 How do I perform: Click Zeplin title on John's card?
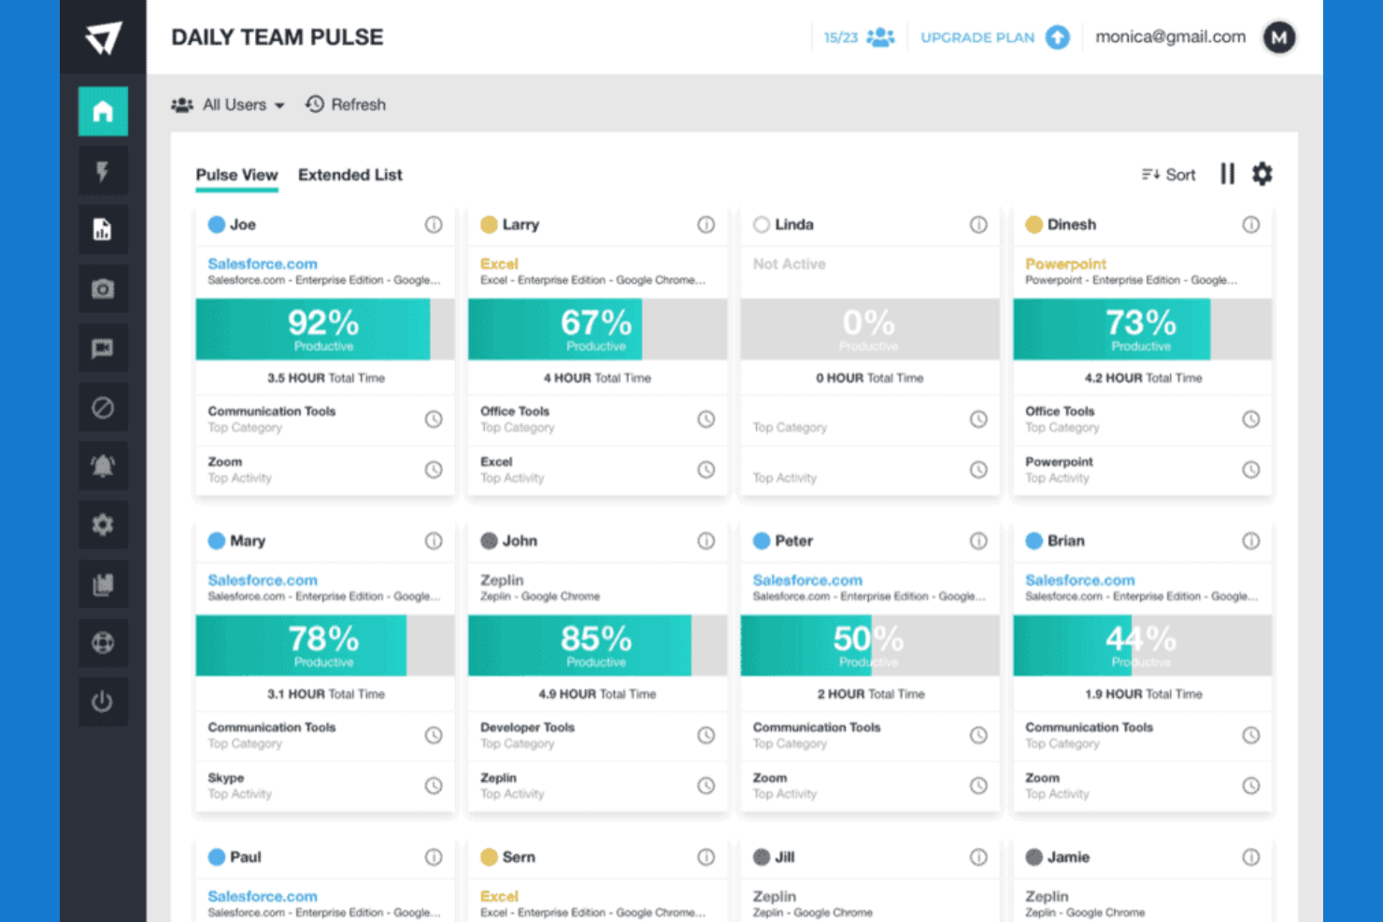click(502, 580)
